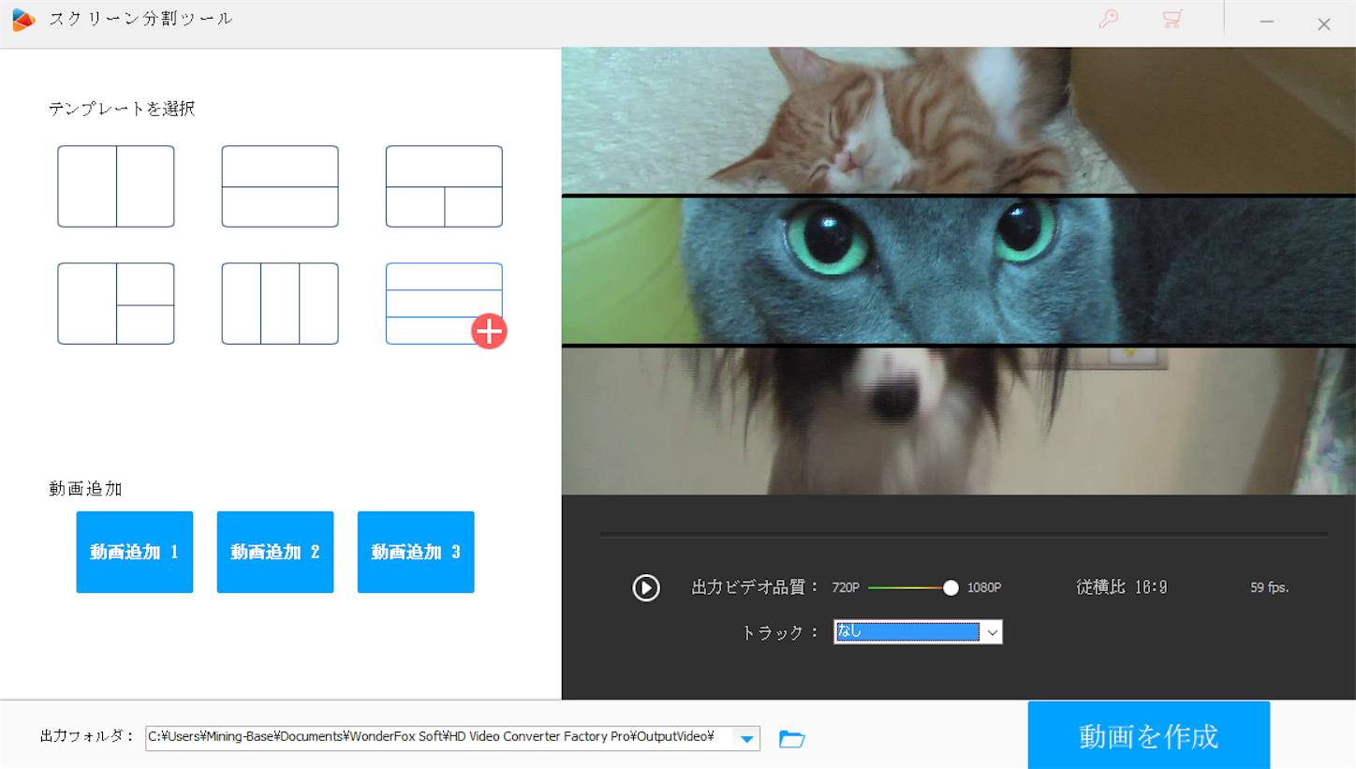Click the red plus badge on the template
Screen dimensions: 1356x769
pos(490,331)
